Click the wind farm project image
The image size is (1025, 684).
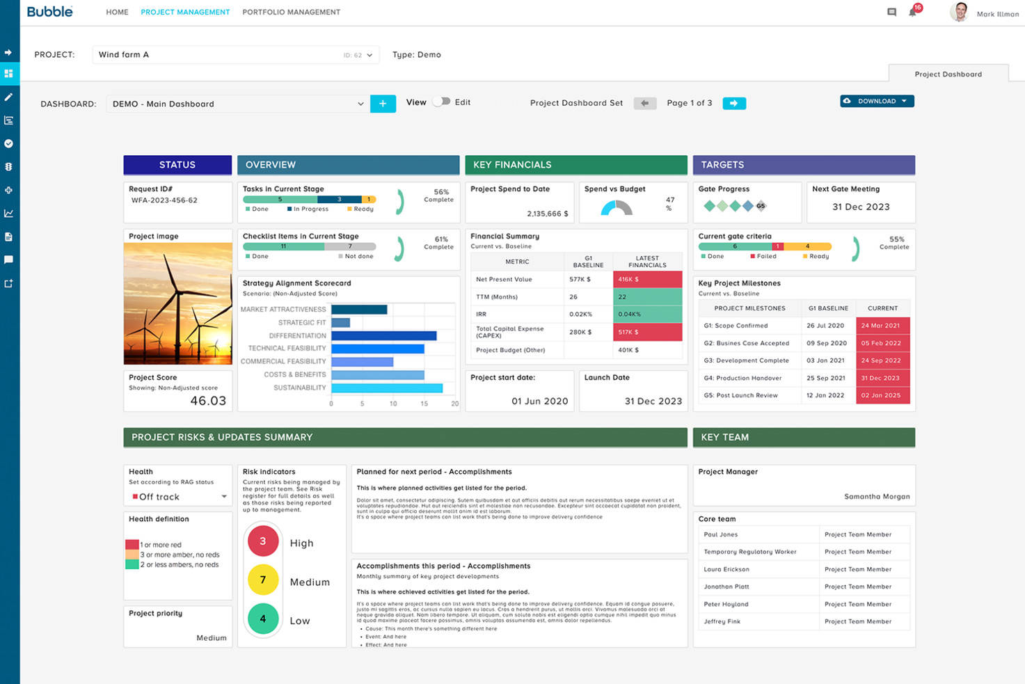[x=178, y=303]
